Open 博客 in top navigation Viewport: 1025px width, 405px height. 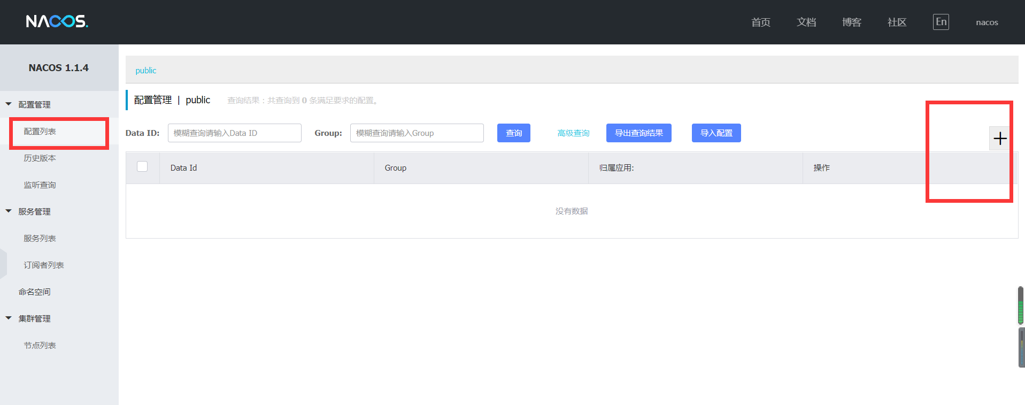click(x=852, y=22)
